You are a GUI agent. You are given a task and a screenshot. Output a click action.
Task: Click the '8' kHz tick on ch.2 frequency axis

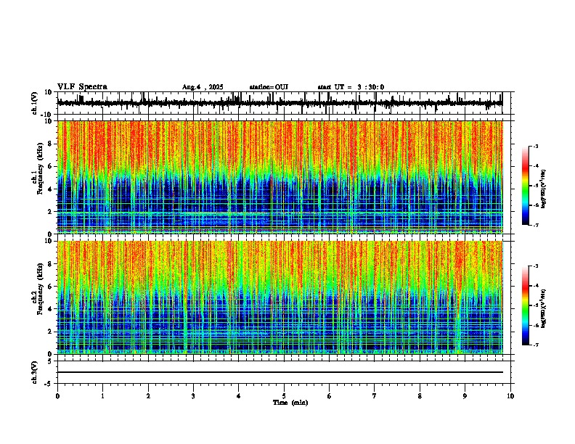pos(50,264)
